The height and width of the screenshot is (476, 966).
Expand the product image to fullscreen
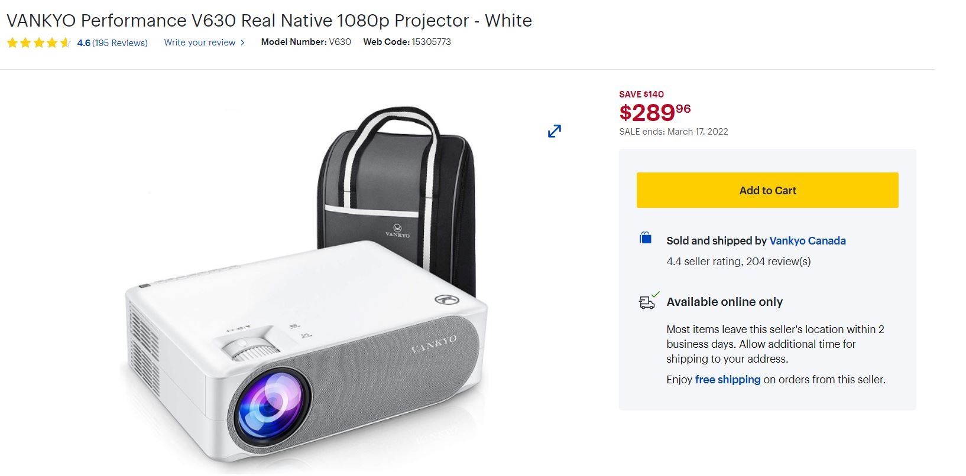coord(554,131)
